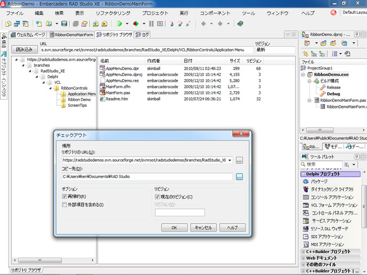This screenshot has height=275, width=367.
Task: Click the green Run button in toolbar
Action: (x=120, y=24)
